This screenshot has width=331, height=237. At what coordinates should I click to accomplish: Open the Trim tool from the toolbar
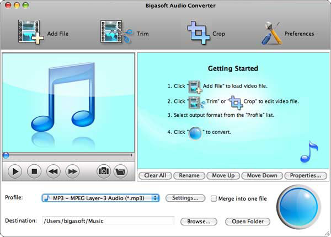point(116,32)
